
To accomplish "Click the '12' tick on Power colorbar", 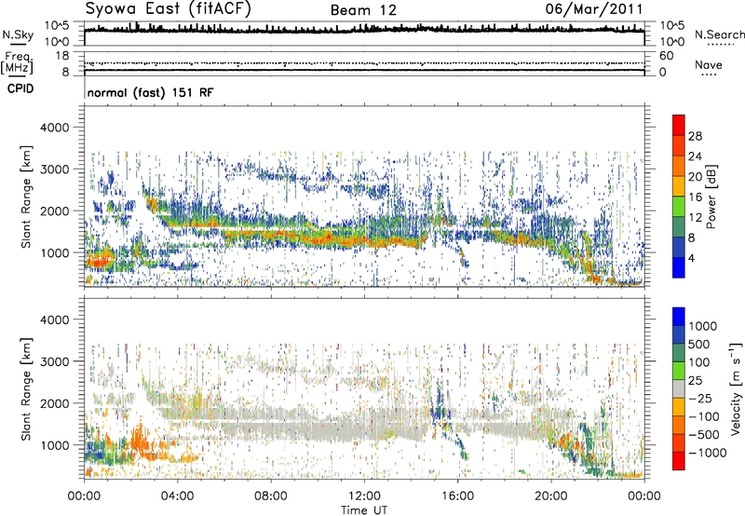I will coord(695,218).
